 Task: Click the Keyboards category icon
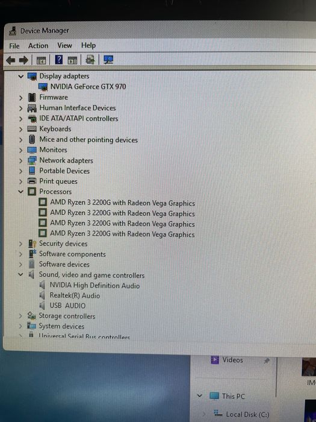(x=32, y=129)
